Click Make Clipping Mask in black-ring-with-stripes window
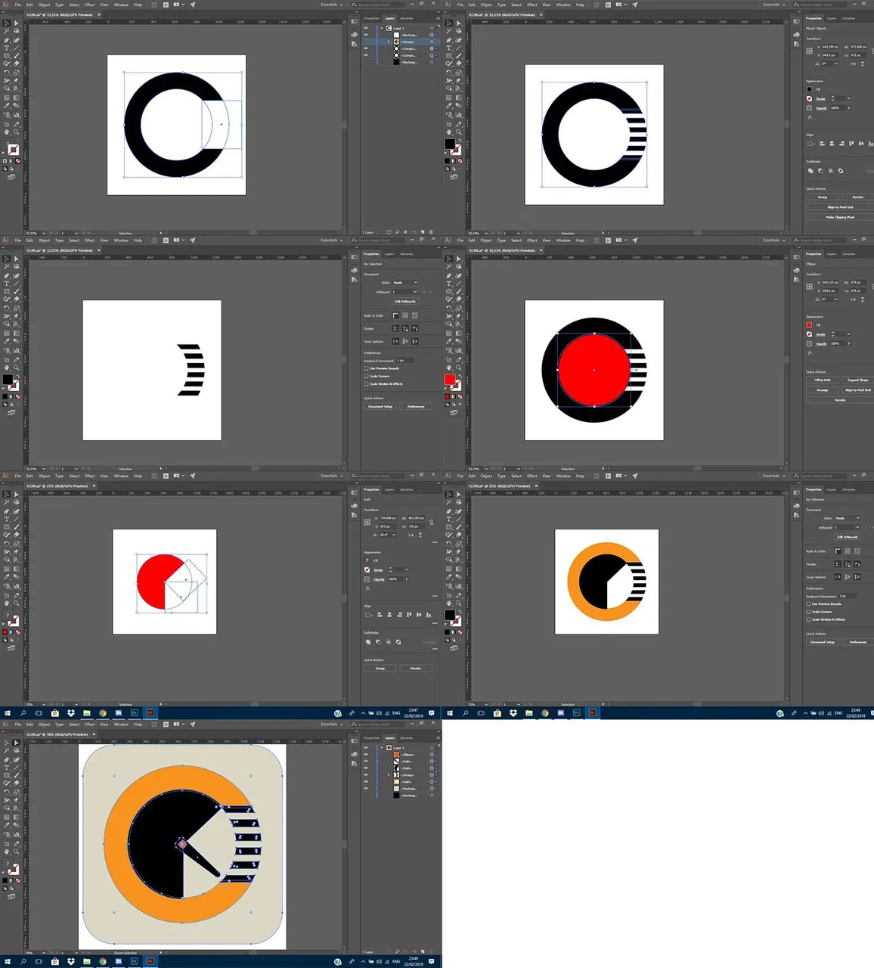 pos(840,217)
